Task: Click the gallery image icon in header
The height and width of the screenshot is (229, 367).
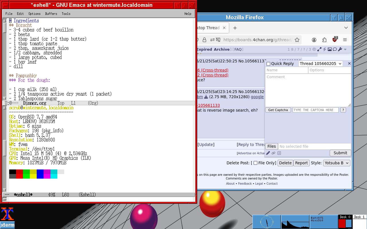Action: (330, 49)
